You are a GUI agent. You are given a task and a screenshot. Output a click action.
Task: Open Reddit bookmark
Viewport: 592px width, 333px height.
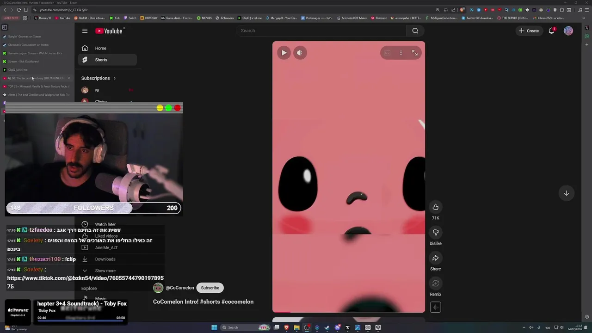[x=89, y=18]
